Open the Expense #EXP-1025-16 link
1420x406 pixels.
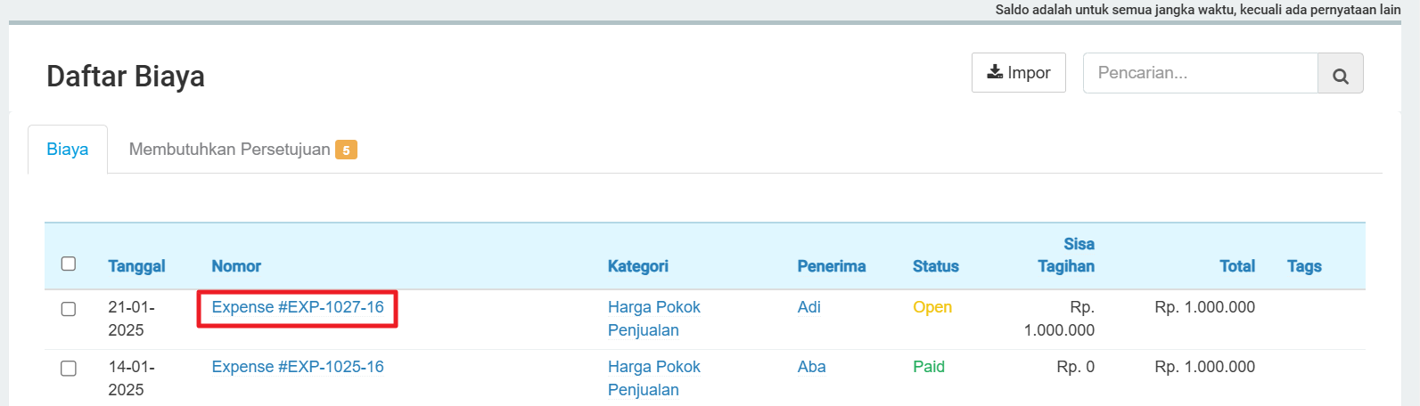click(x=298, y=367)
